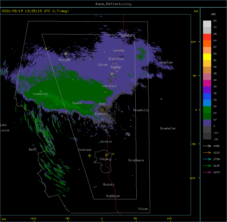Click the slate purple 10-0 dBZ swatch

(x=207, y=123)
